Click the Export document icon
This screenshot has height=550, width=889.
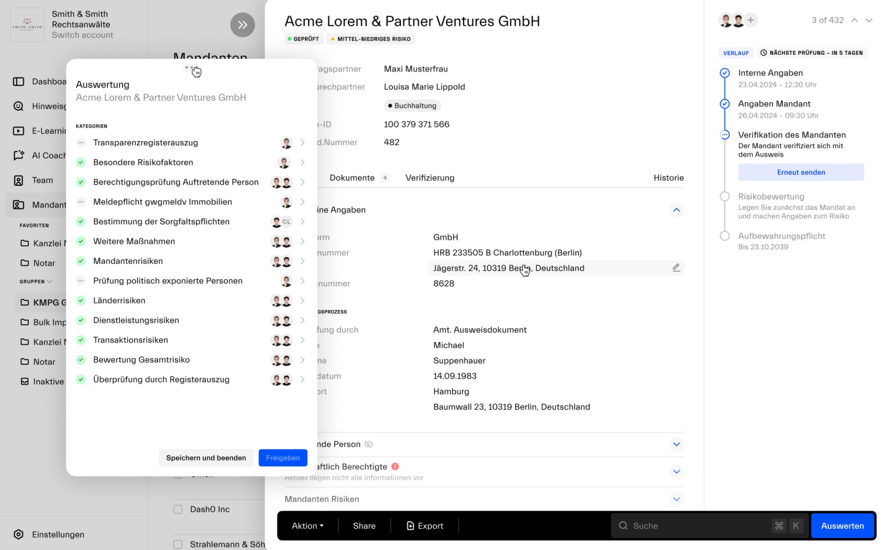411,526
